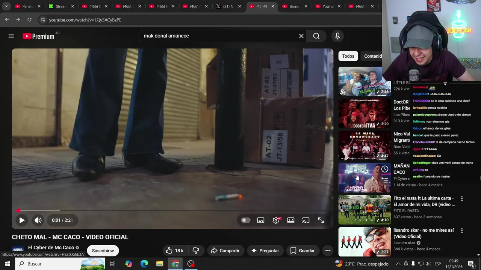
Task: Open the notification center icon
Action: [471, 264]
